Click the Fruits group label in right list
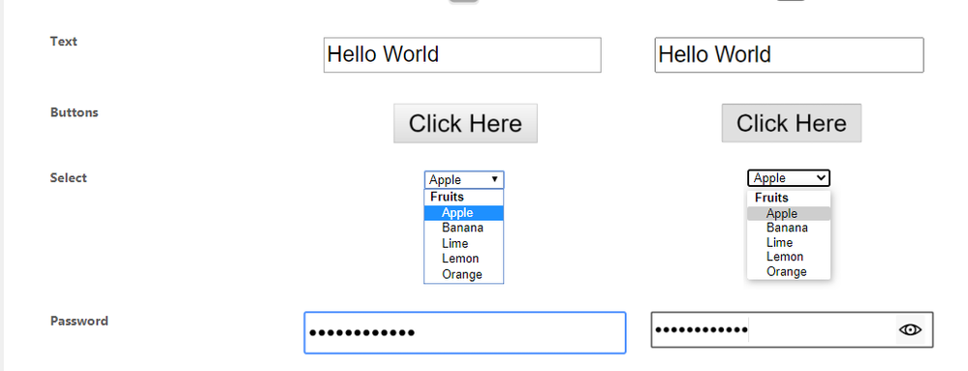Screen dimensions: 968x371 pos(771,199)
